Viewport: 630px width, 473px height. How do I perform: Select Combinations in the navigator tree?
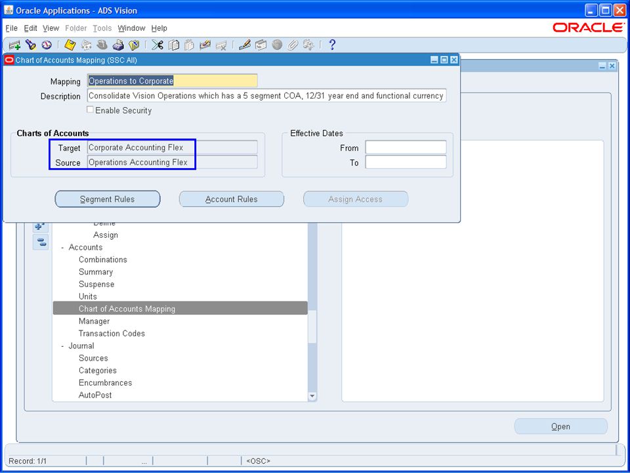tap(103, 259)
